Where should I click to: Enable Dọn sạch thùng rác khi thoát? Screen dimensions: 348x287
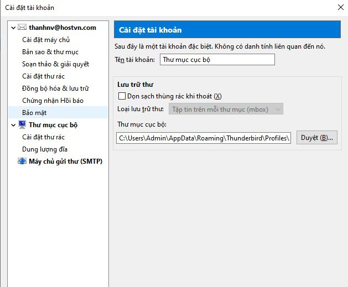[x=122, y=96]
